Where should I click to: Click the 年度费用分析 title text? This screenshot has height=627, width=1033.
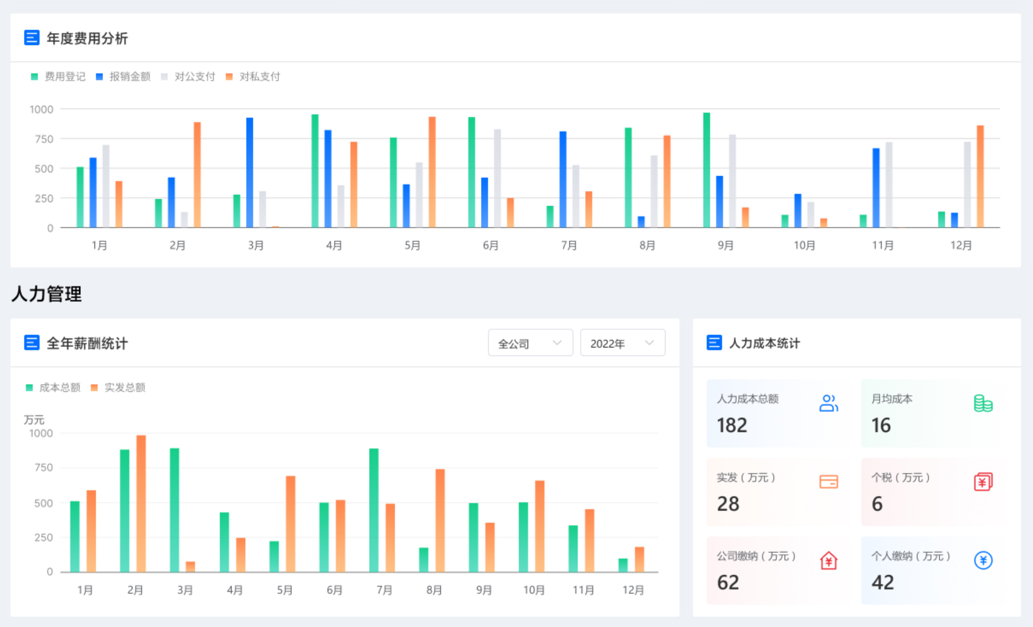pyautogui.click(x=87, y=38)
